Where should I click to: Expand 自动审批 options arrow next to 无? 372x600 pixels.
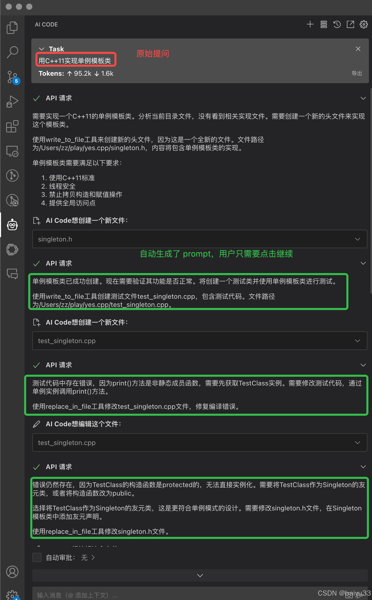coord(93,557)
